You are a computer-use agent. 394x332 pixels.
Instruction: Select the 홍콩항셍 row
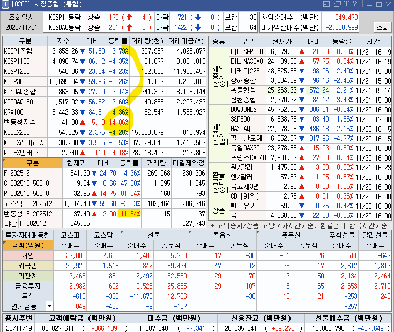click(310, 90)
